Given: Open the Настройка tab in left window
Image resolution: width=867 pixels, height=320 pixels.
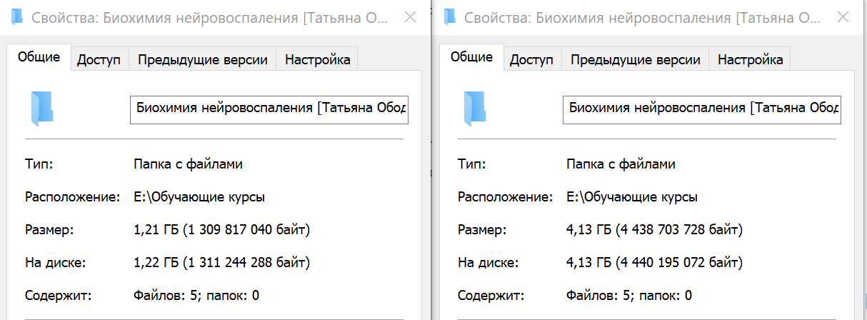Looking at the screenshot, I should coord(317,60).
